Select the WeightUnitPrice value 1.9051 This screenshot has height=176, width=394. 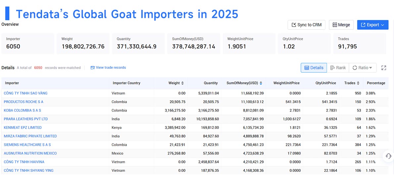pos(236,46)
